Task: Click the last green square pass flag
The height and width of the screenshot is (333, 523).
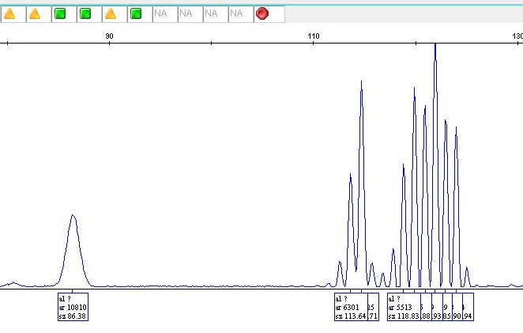Action: 136,13
